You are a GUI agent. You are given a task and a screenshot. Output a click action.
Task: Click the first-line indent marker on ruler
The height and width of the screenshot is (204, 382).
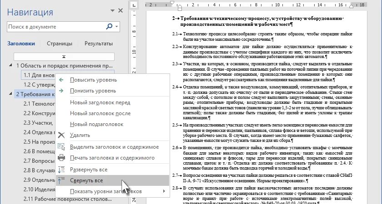[172, 3]
